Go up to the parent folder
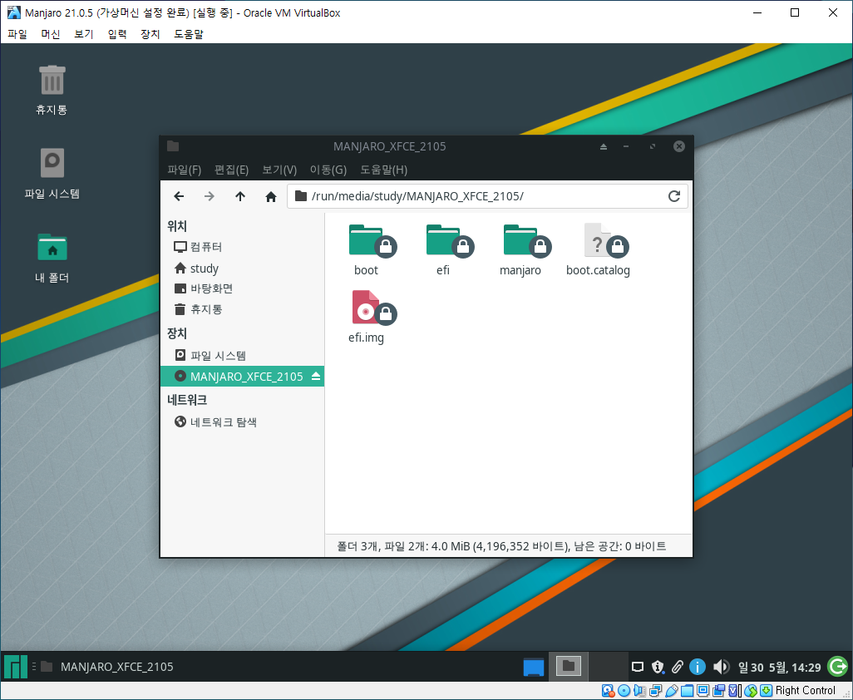 point(240,196)
